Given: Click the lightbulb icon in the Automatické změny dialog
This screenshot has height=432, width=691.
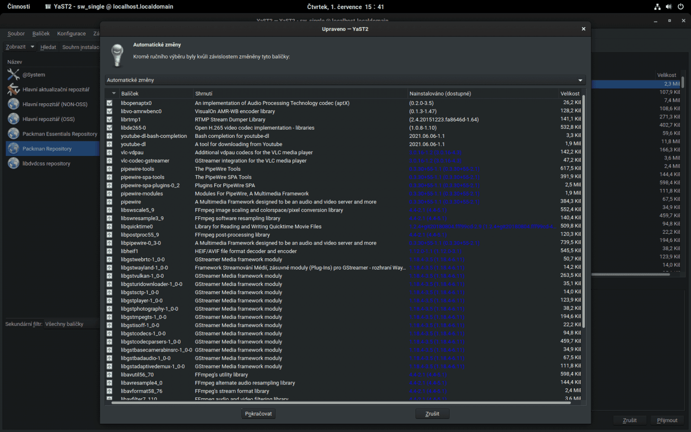Looking at the screenshot, I should click(117, 55).
